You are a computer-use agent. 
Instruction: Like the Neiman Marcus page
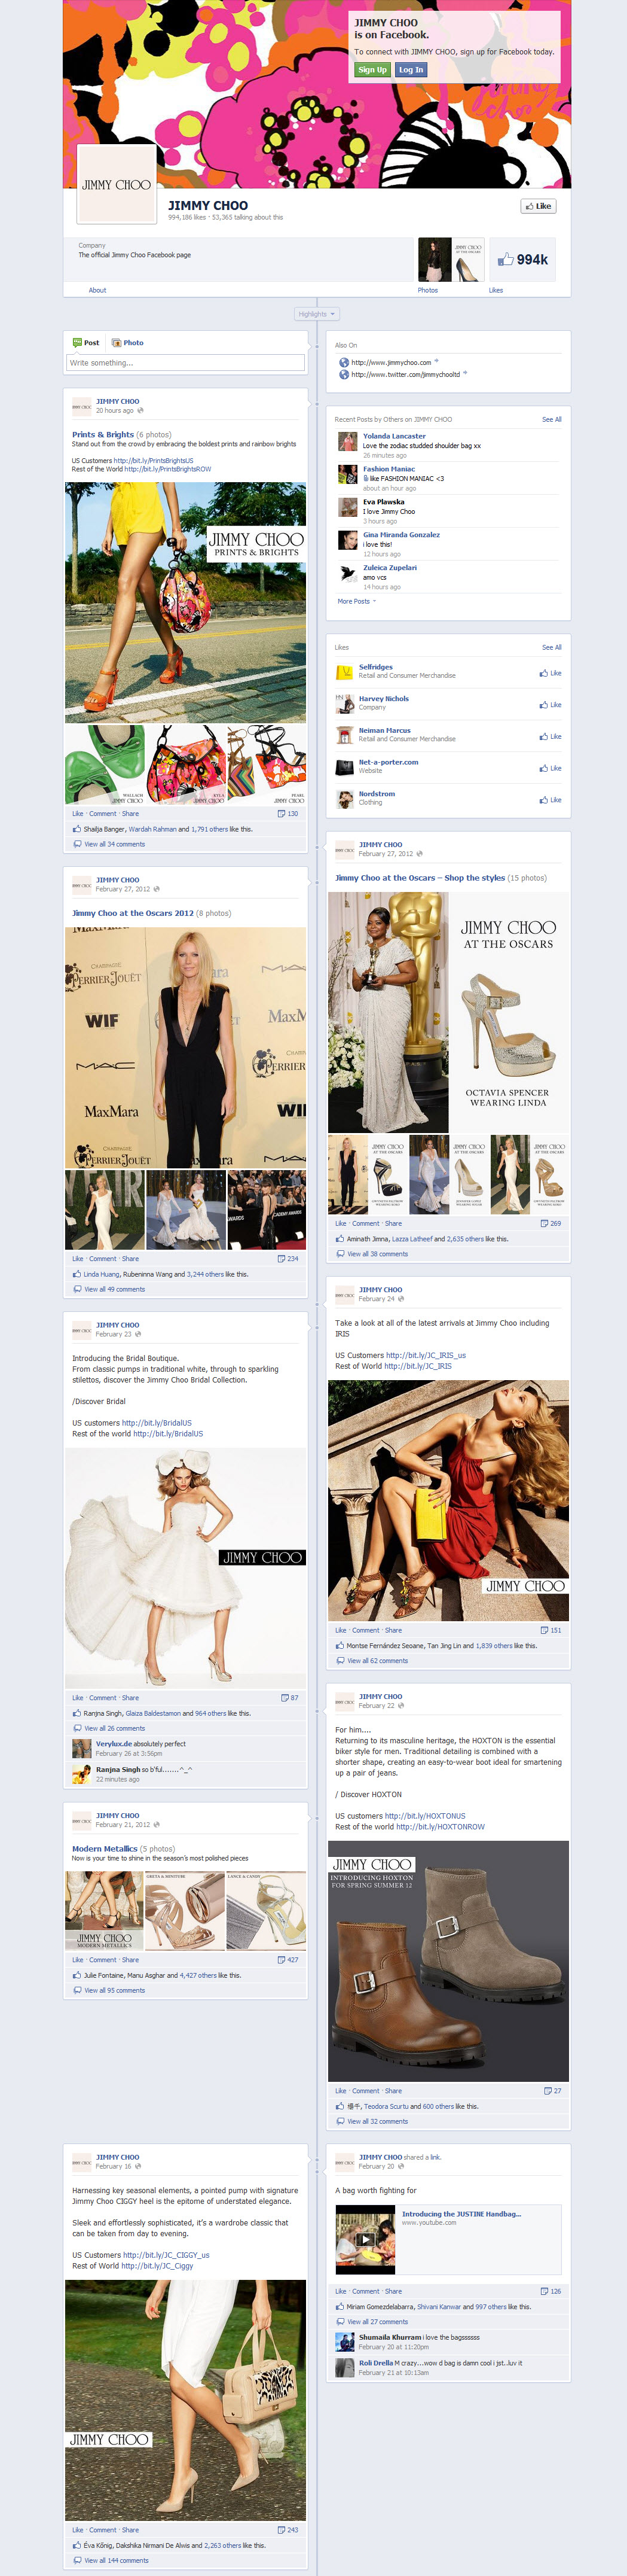[x=550, y=736]
